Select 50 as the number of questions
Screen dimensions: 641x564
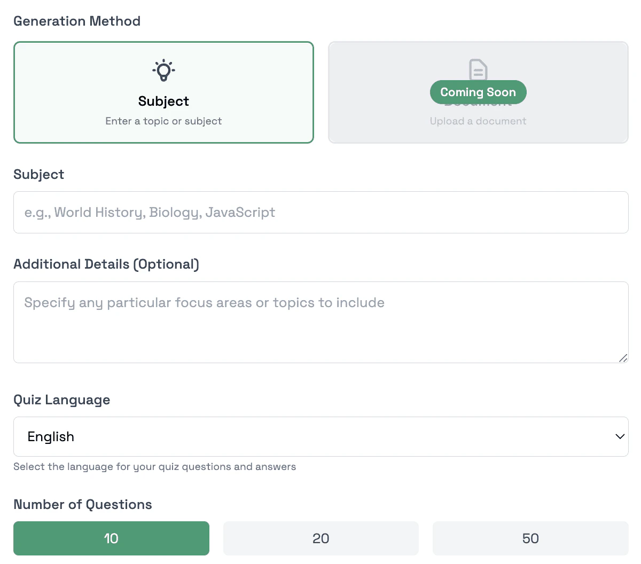click(530, 538)
